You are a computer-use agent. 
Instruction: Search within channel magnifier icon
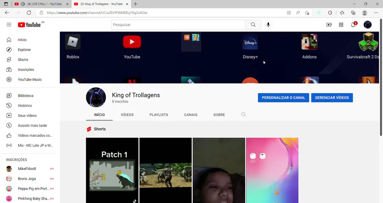pos(243,115)
